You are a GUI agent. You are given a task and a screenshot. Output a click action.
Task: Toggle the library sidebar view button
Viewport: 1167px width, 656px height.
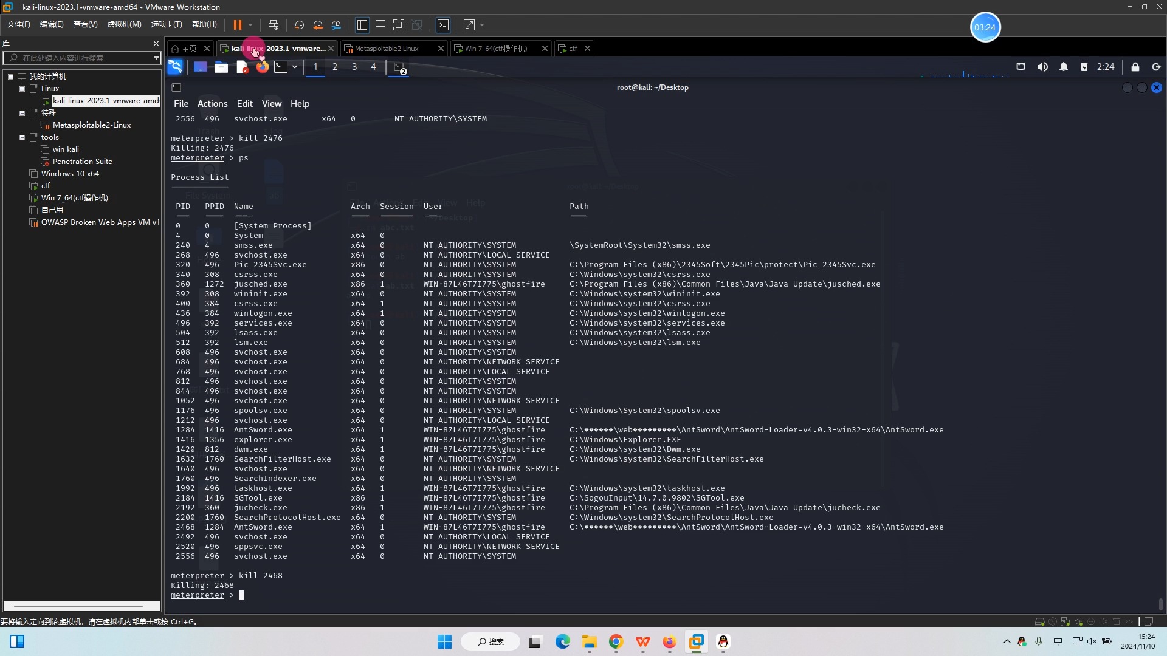tap(362, 25)
